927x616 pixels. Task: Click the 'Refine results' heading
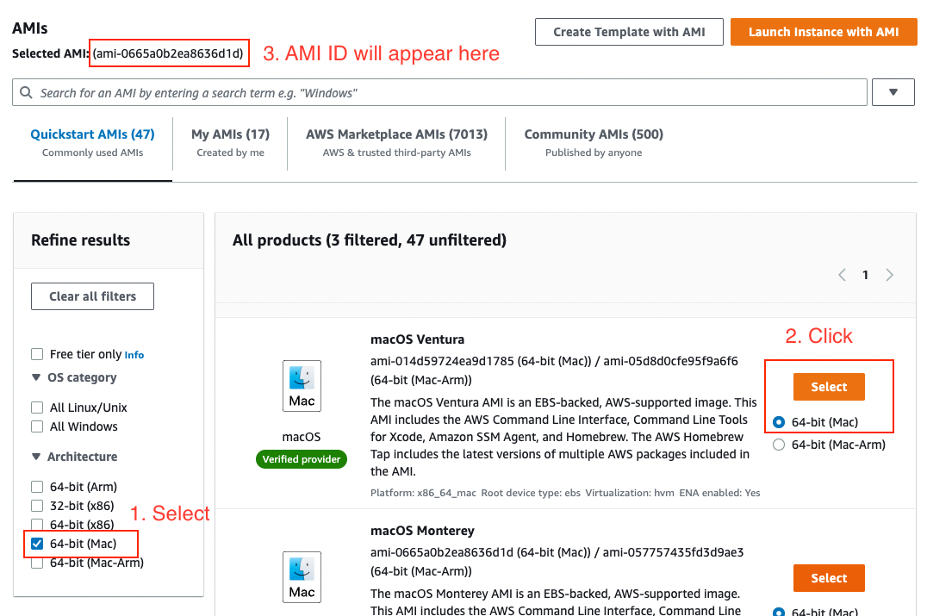point(80,240)
